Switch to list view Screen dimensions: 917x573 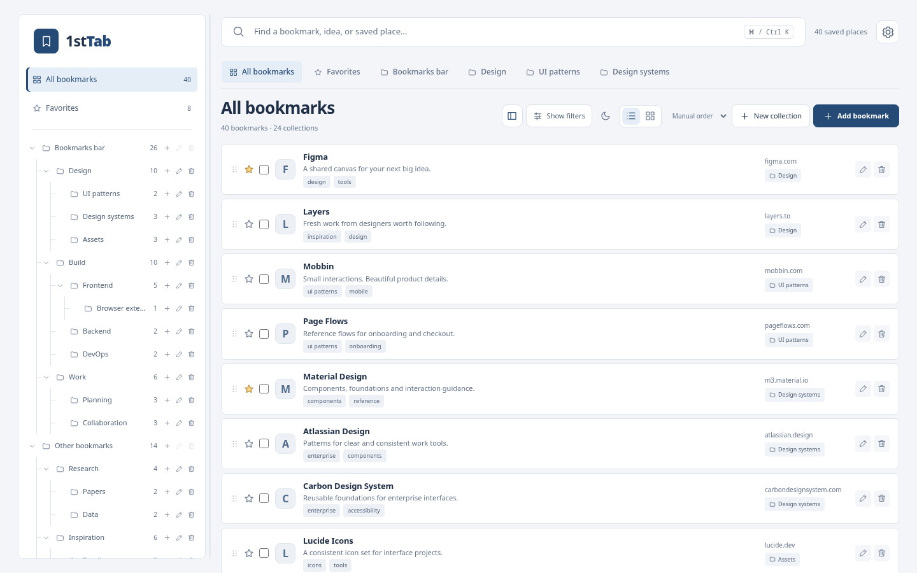coord(631,116)
